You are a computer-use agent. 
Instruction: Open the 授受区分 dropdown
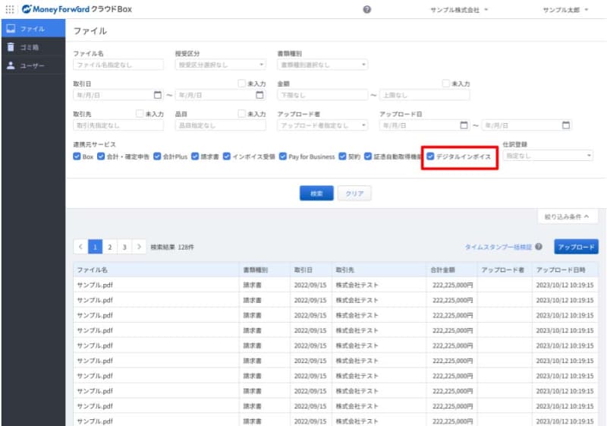coord(220,65)
